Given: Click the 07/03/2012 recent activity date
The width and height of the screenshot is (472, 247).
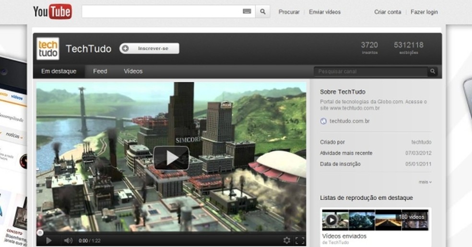Looking at the screenshot, I should tap(418, 153).
